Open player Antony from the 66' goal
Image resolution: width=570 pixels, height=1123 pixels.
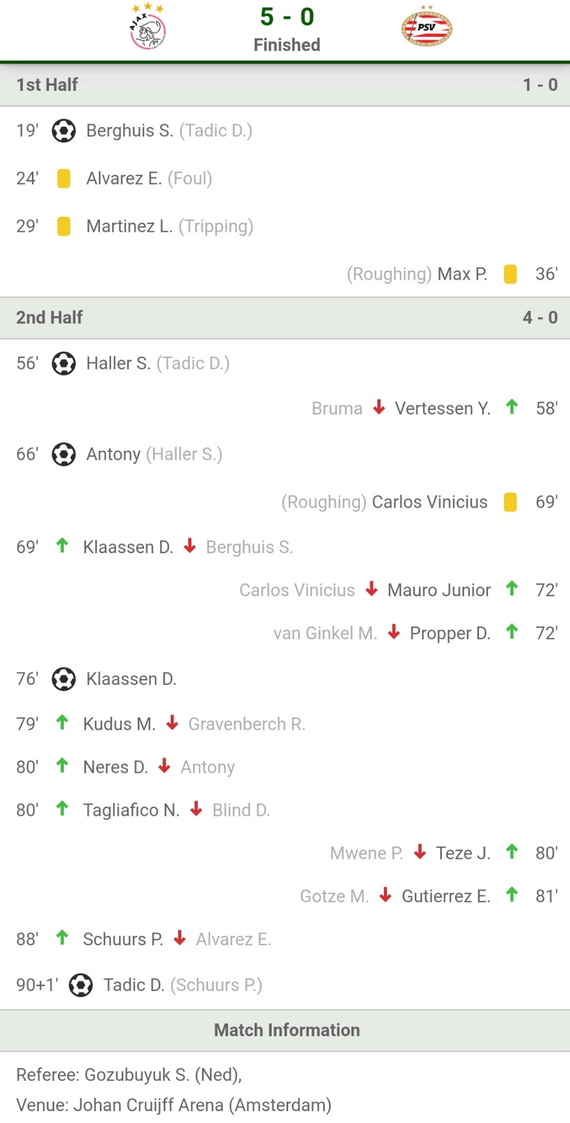coord(113,454)
